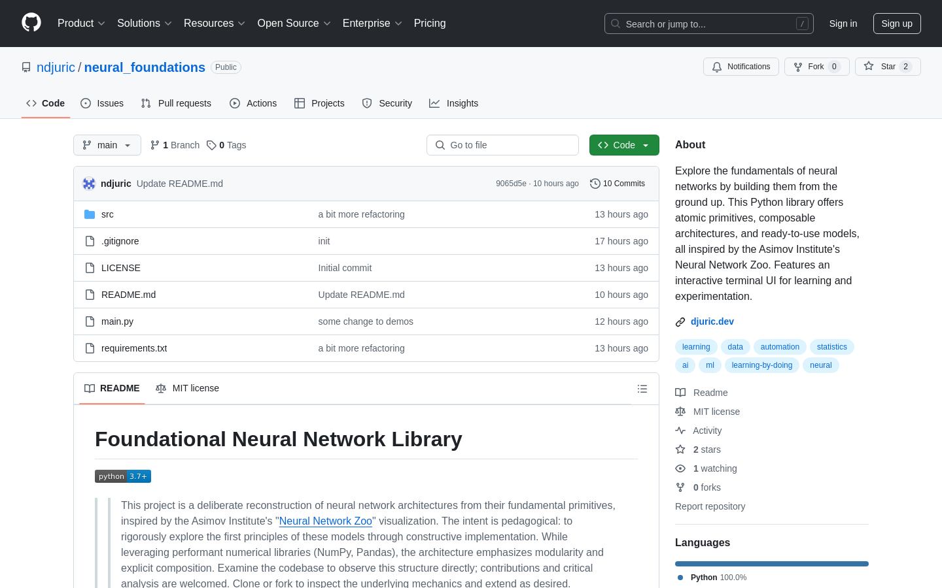The width and height of the screenshot is (942, 588).
Task: Click the requirements.txt file icon
Action: pyautogui.click(x=90, y=348)
